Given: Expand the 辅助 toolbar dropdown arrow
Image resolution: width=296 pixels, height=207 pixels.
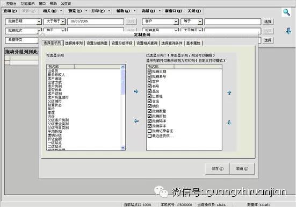Looking at the screenshot, I should tap(134, 11).
